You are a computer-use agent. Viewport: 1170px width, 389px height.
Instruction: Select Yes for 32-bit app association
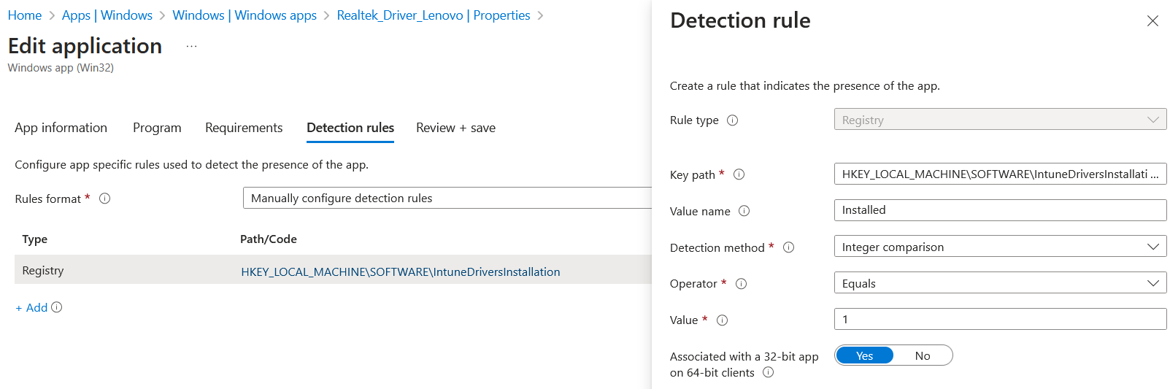click(x=865, y=355)
